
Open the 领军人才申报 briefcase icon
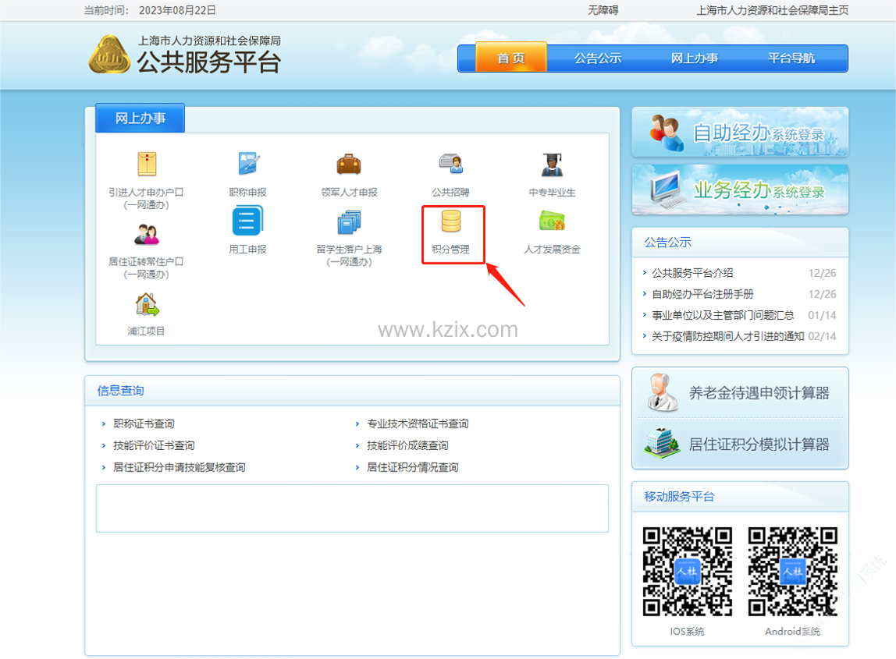[x=349, y=165]
